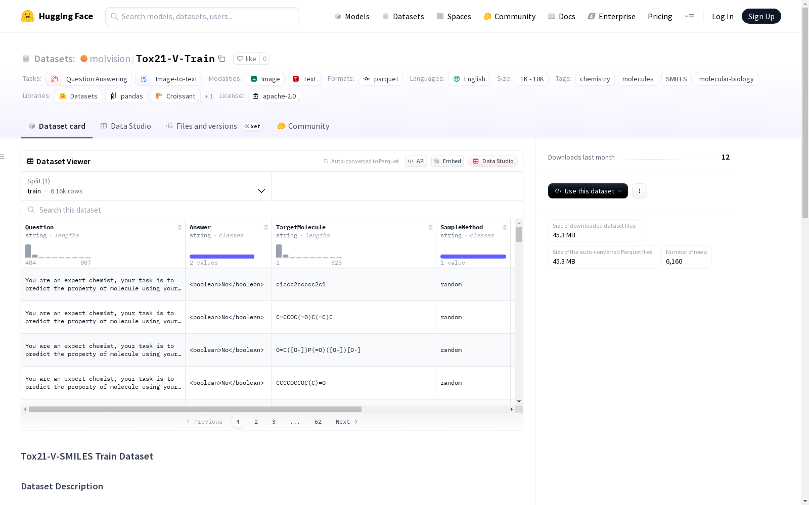Click the molvision organization avatar
Image resolution: width=809 pixels, height=505 pixels.
pyautogui.click(x=84, y=59)
